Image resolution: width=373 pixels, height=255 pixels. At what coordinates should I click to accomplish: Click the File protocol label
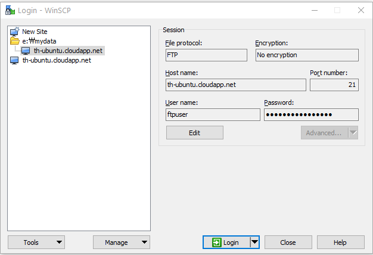click(184, 43)
